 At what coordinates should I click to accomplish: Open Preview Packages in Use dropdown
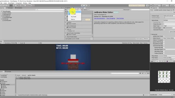[137, 5]
